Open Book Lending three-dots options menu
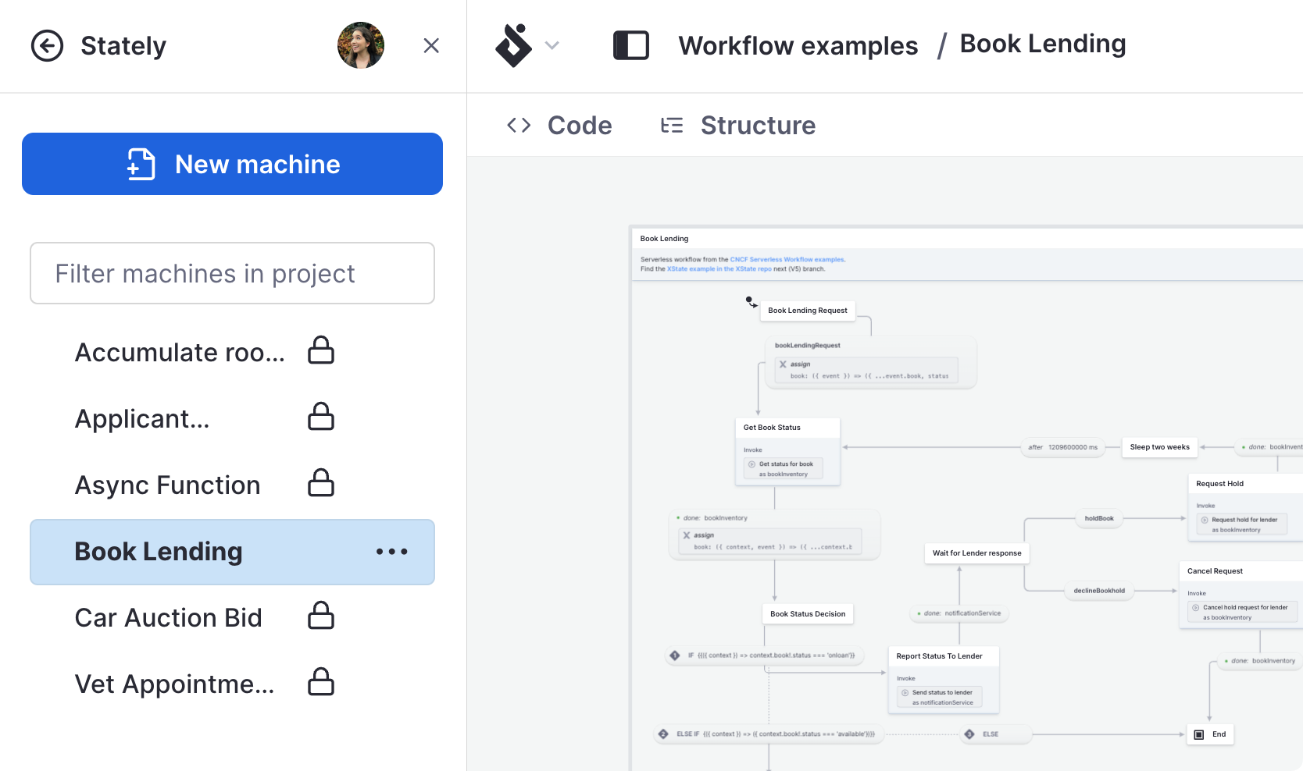The height and width of the screenshot is (771, 1303). 391,552
